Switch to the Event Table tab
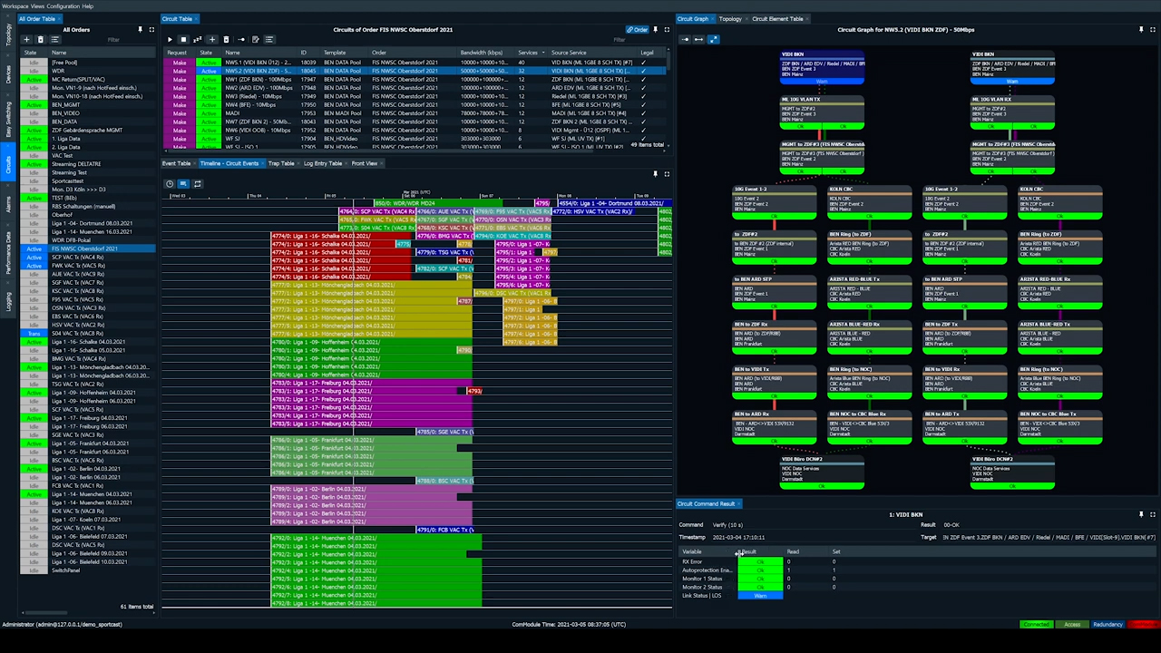 pos(177,163)
